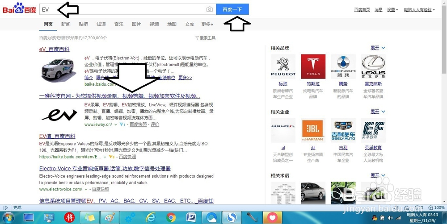The image size is (447, 224).
Task: Open EV值_百度百科 result link
Action: pos(57,137)
